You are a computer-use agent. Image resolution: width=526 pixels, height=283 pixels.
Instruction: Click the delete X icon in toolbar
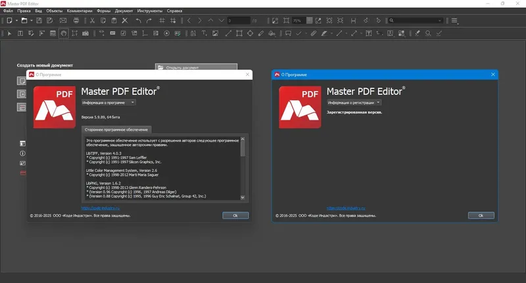tap(125, 21)
